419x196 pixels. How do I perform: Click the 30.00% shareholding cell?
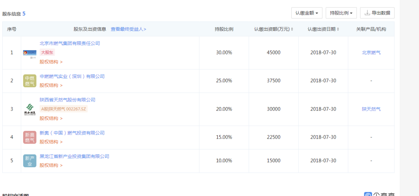[x=224, y=53]
